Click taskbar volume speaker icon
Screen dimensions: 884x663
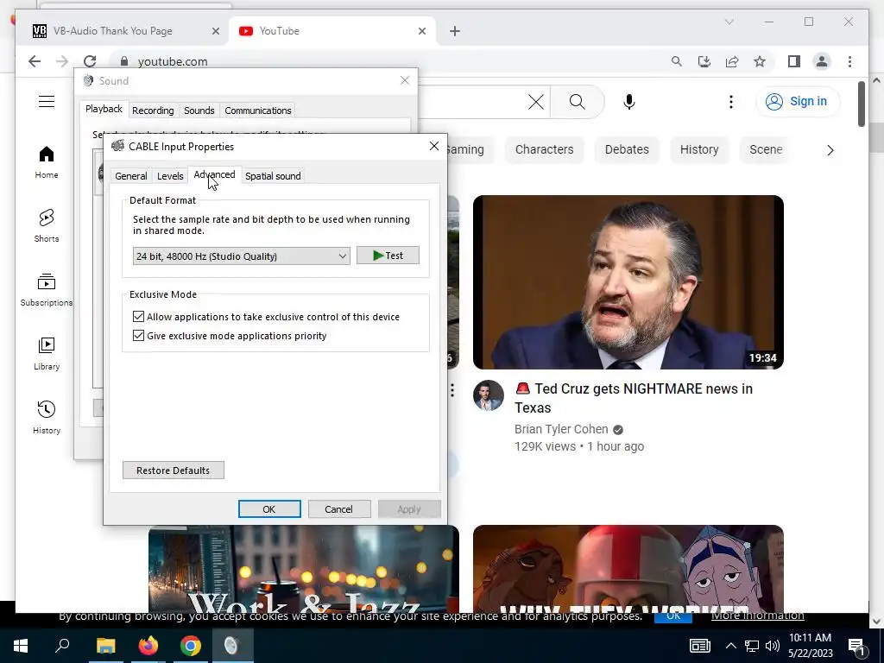coord(773,646)
